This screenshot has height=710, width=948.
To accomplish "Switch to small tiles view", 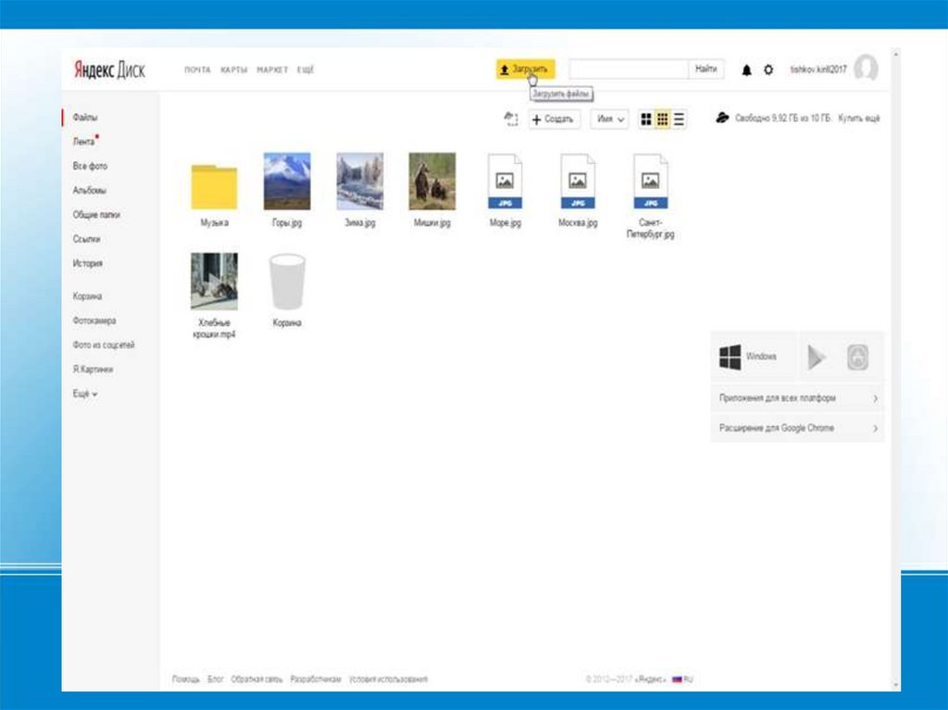I will tap(663, 119).
